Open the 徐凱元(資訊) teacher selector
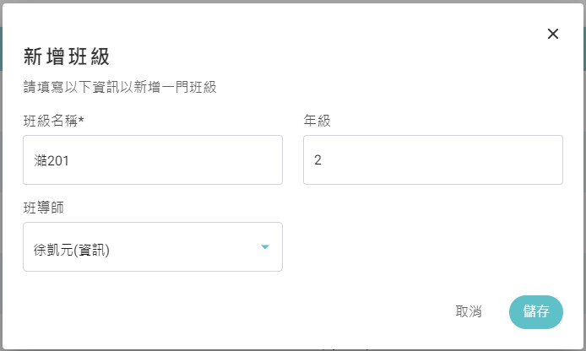 pos(153,247)
